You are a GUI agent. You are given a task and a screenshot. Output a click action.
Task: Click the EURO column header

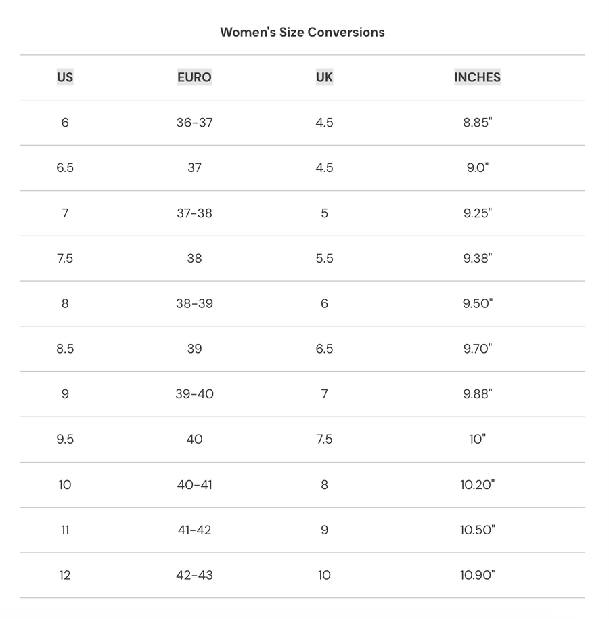click(194, 77)
